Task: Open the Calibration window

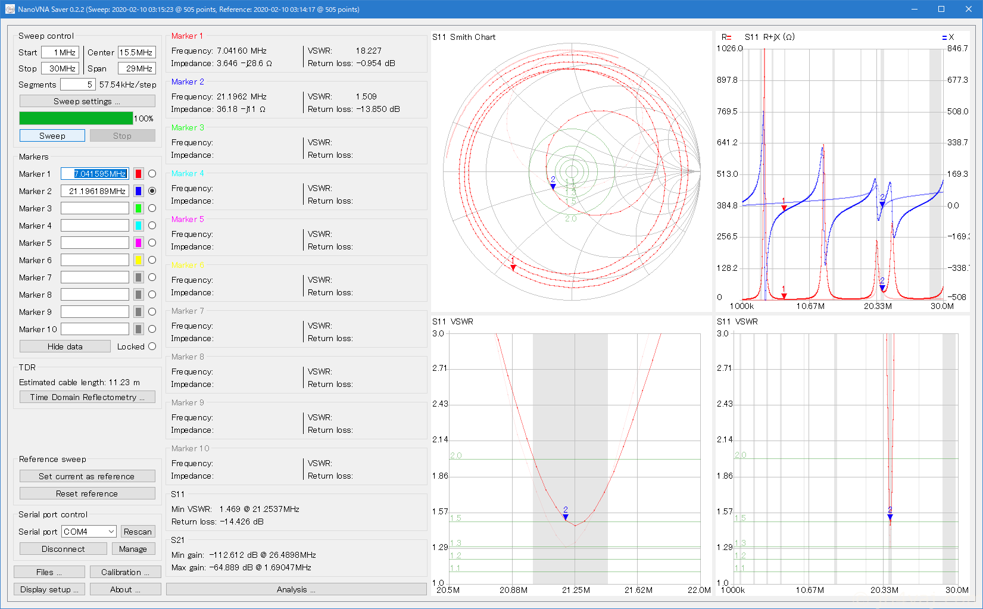Action: point(126,572)
